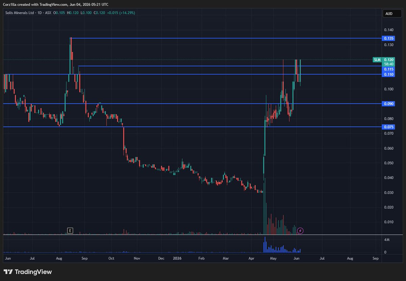Select the 0.090 price line label
Image resolution: width=406 pixels, height=281 pixels.
point(389,104)
